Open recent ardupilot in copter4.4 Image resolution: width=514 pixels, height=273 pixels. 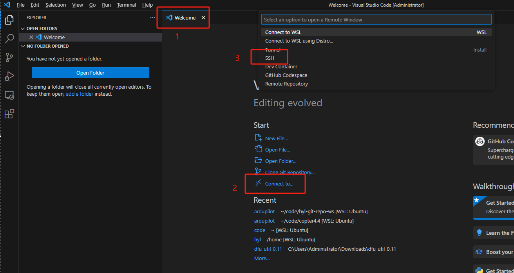(264, 221)
